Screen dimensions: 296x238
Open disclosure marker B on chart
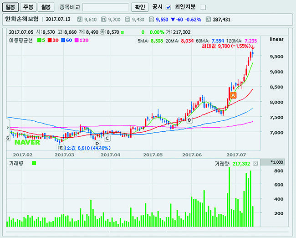(x=189, y=120)
